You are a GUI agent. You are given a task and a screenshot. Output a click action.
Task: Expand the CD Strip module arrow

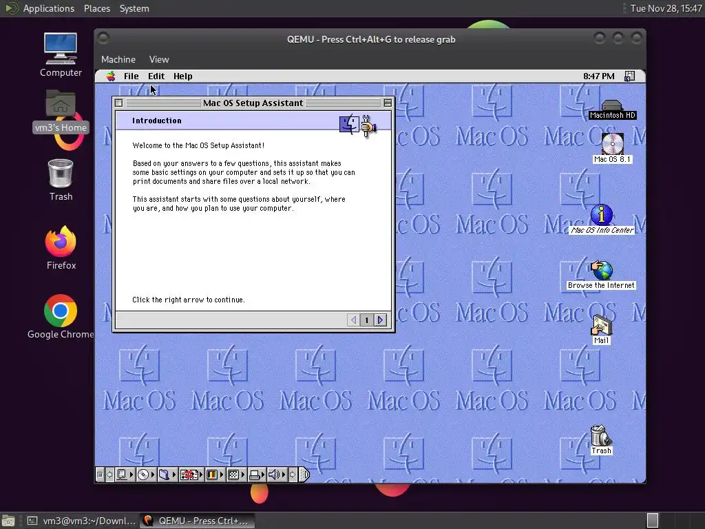[153, 475]
